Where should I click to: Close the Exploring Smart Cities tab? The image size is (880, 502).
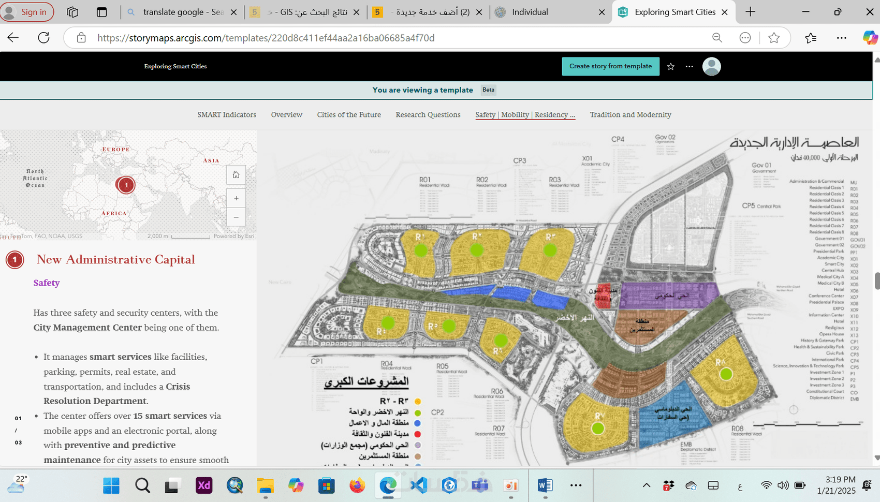(725, 12)
